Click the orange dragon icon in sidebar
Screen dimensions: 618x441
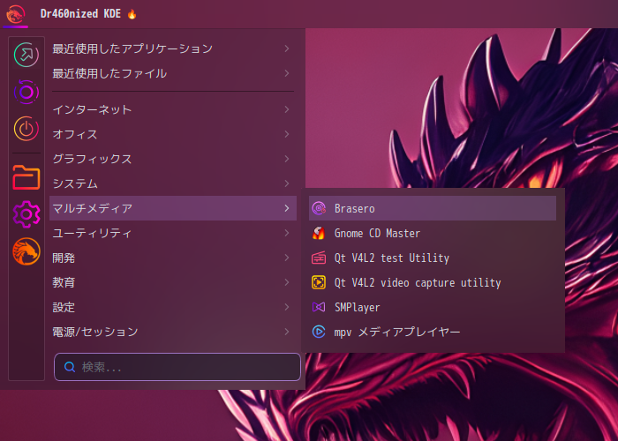click(x=26, y=251)
